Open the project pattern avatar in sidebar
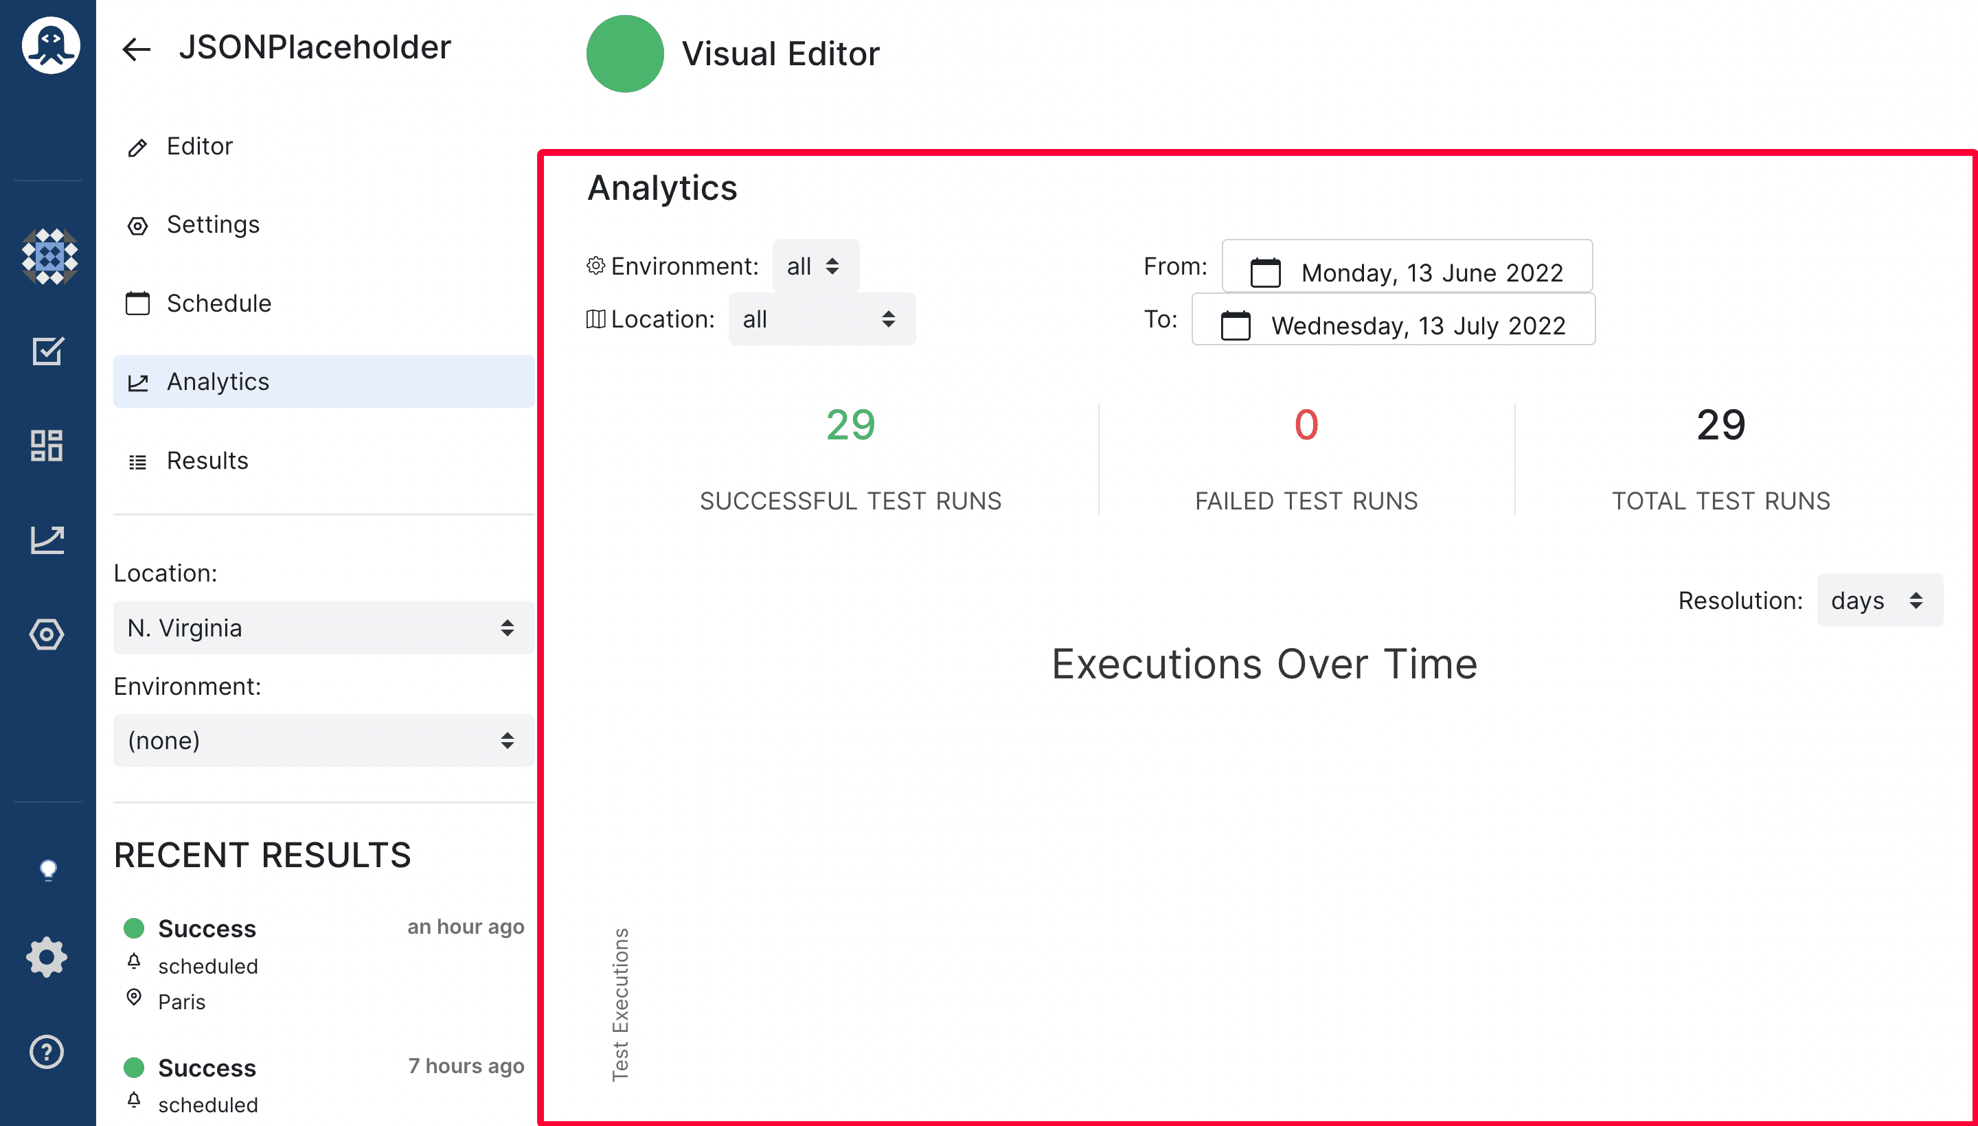1978x1126 pixels. click(x=49, y=257)
